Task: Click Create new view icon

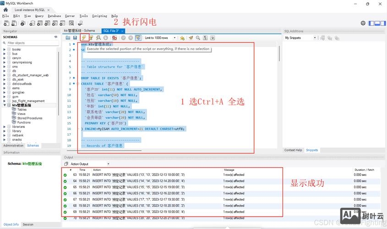Action: click(47, 23)
